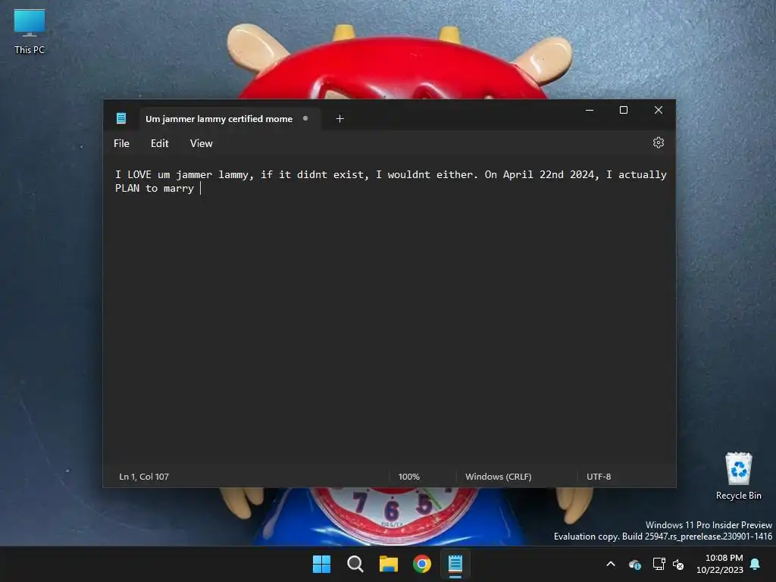Select This PC desktop icon

pos(30,32)
